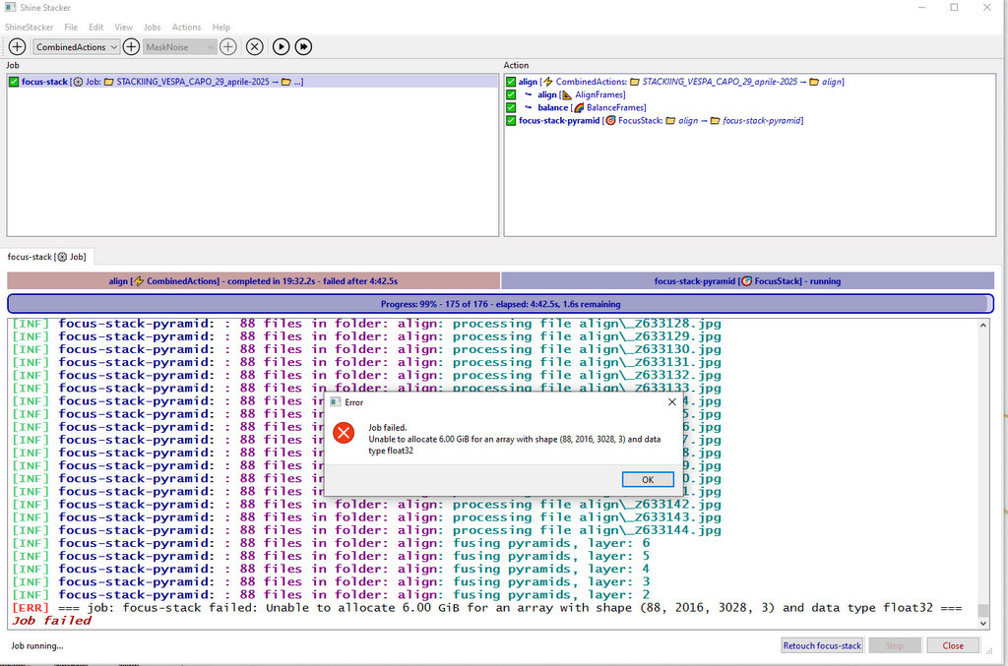Viewport: 1008px width, 666px height.
Task: Click the Retouch focus-stack button
Action: pyautogui.click(x=822, y=646)
